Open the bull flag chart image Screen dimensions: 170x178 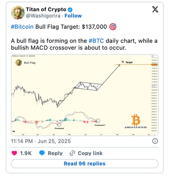click(85, 95)
